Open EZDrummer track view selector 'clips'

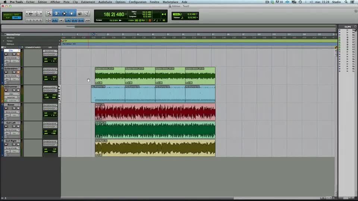tap(12, 94)
